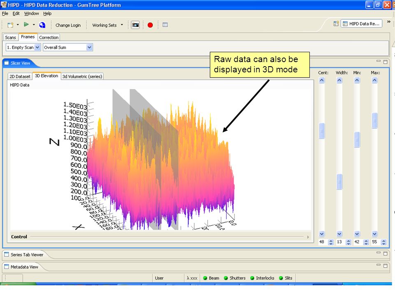Viewport: 395px width, 296px height.
Task: Open the New wizard dropdown arrow
Action: click(18, 25)
